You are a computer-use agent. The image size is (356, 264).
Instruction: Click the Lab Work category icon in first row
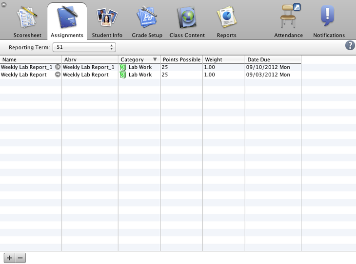point(123,67)
